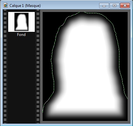The width and height of the screenshot is (133, 126).
Task: Click the mini silhouette inside Fond thumbnail
Action: tap(21, 22)
